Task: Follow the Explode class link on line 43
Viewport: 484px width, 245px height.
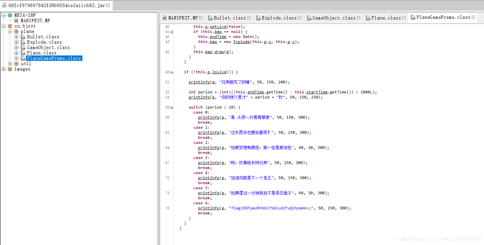Action: [x=242, y=42]
